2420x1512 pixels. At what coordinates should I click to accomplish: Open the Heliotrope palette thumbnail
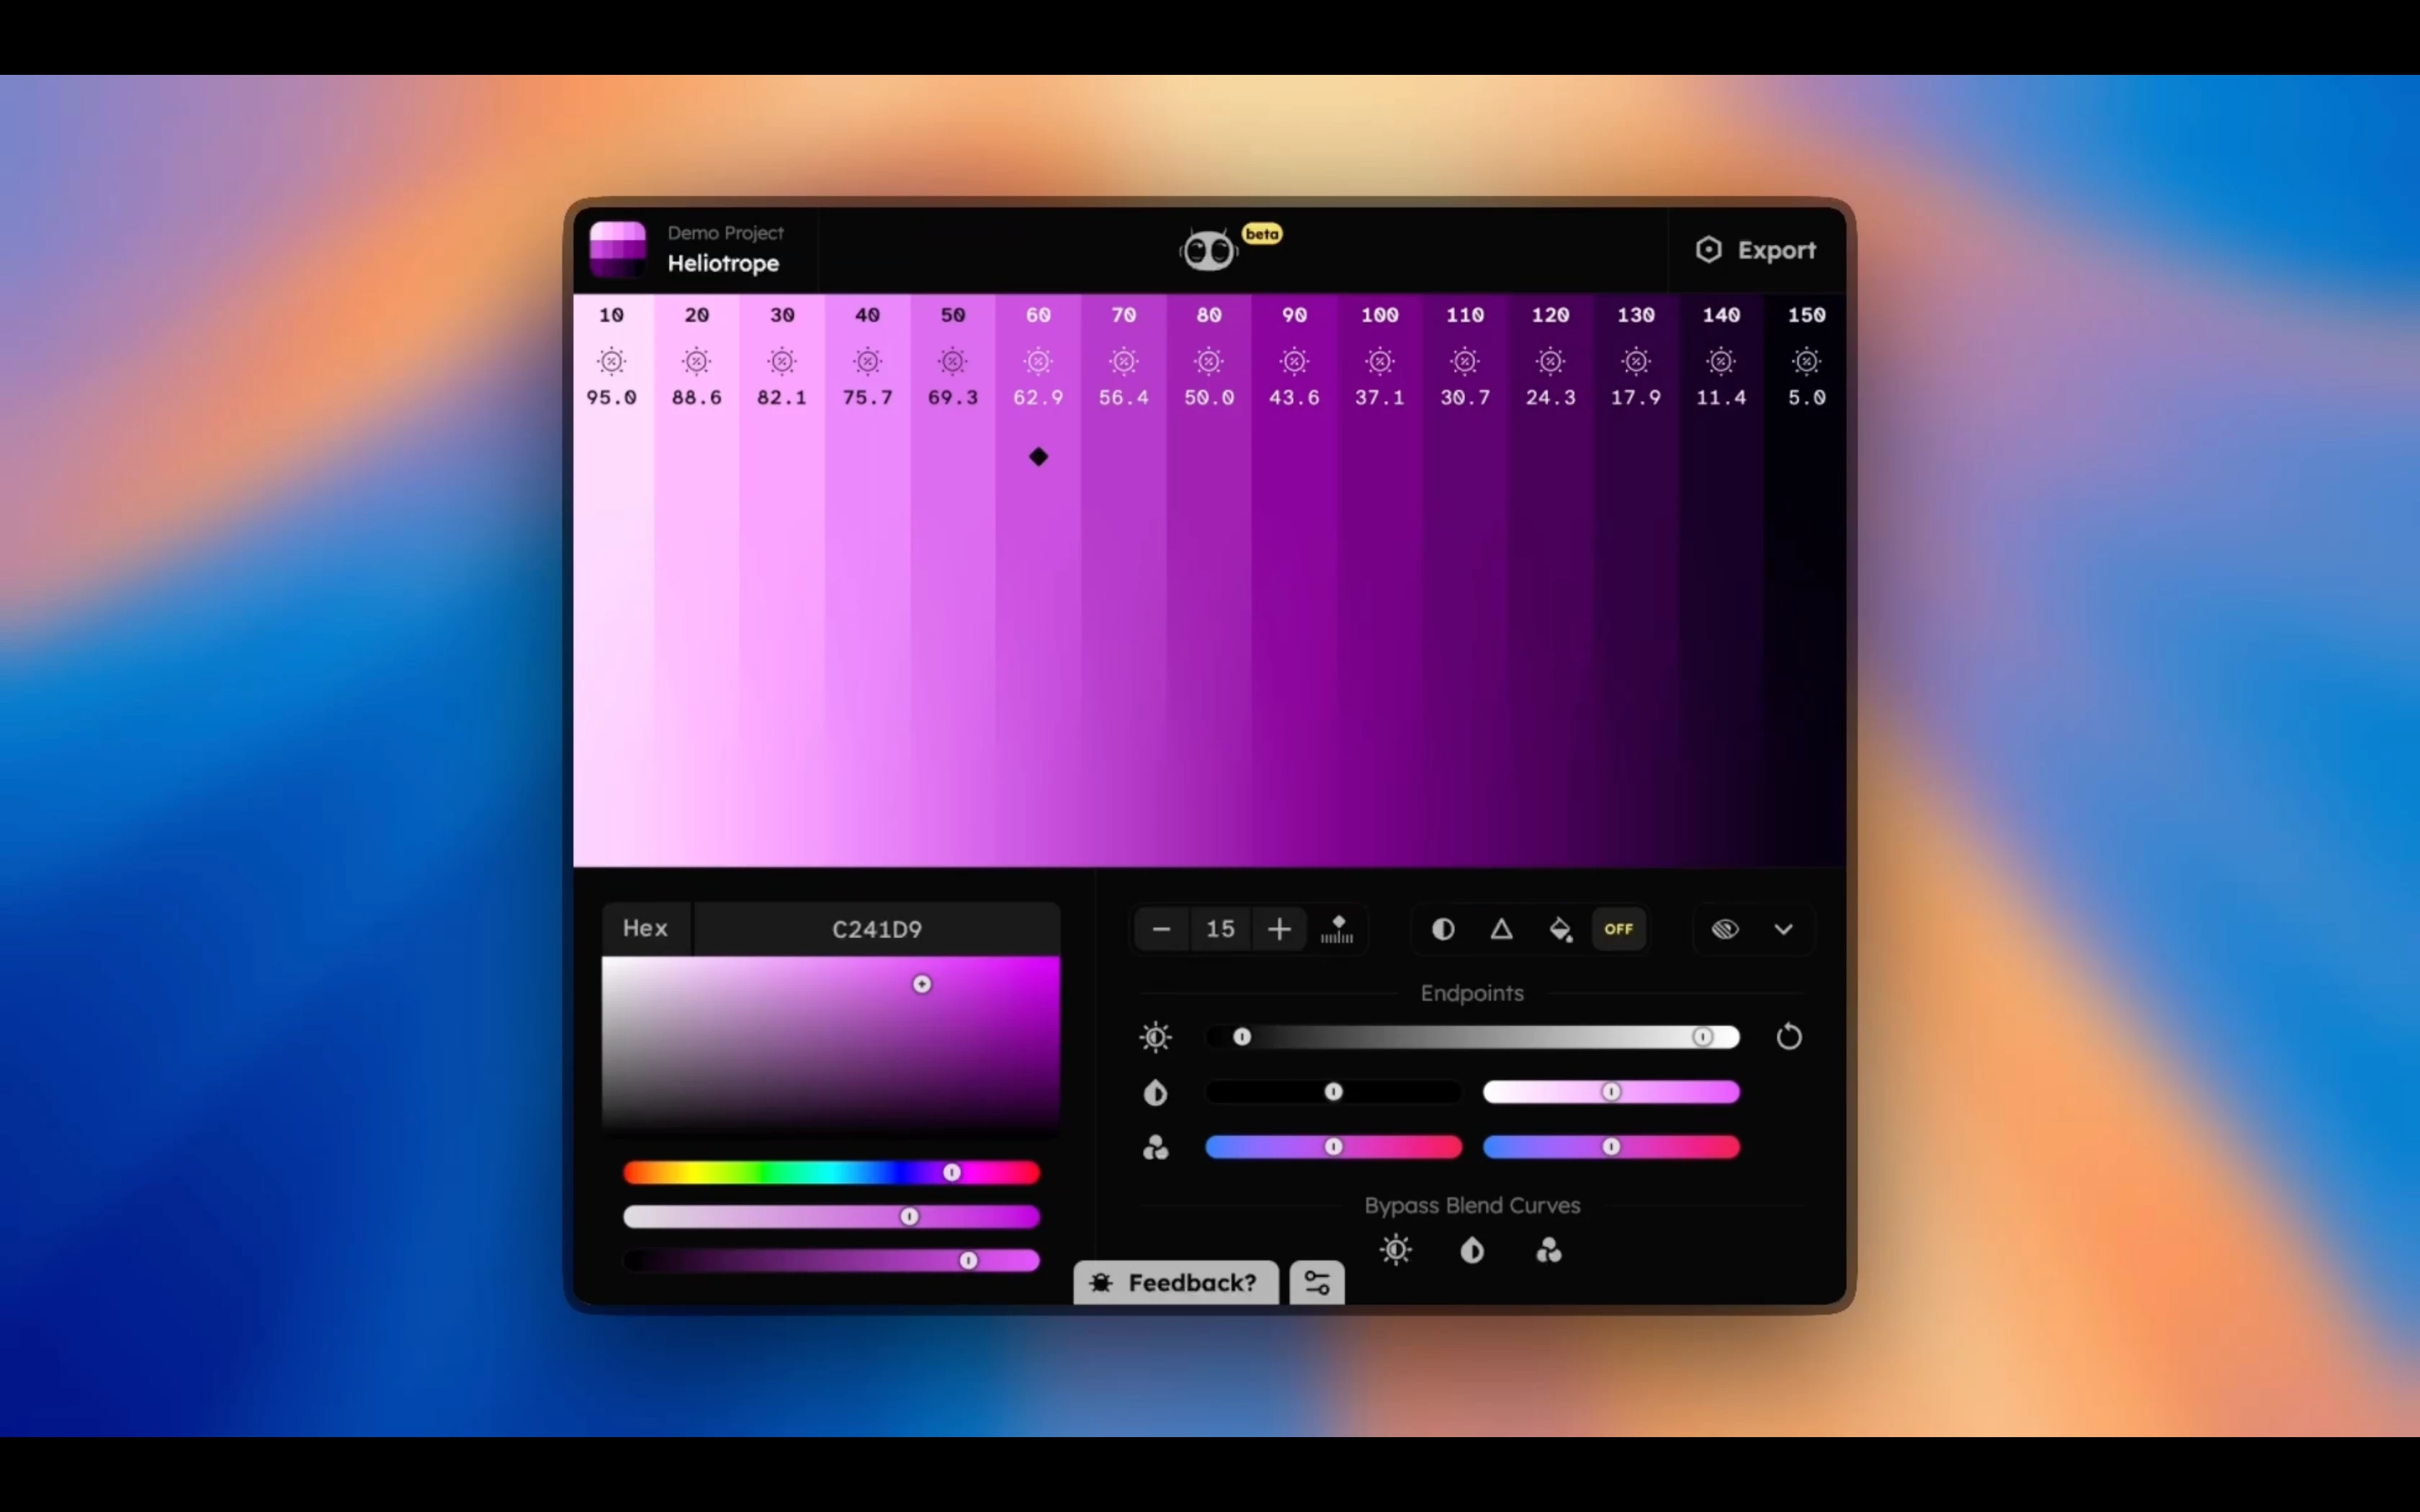pos(617,250)
